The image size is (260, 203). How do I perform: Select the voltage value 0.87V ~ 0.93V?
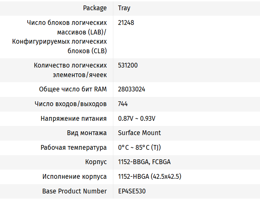[137, 118]
